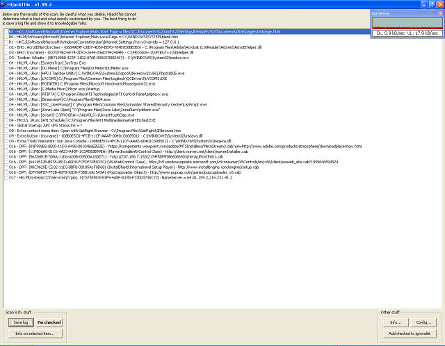Select the O16 MetaStream3.cab viewpoint row

(x=185, y=147)
